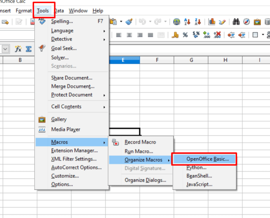This screenshot has height=218, width=270.
Task: Open Media Player from Tools menu
Action: (x=72, y=129)
